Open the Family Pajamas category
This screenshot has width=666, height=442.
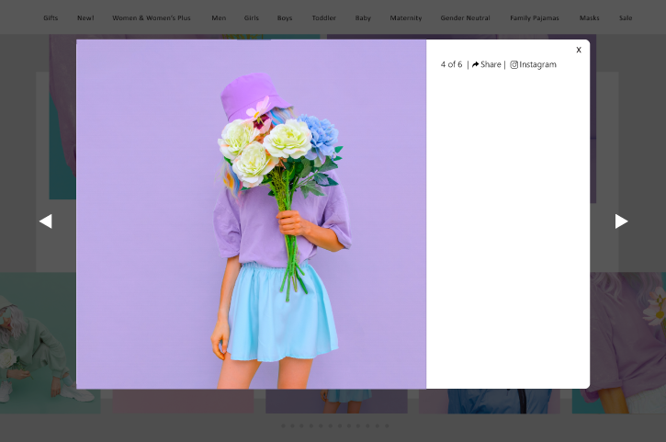pyautogui.click(x=535, y=17)
